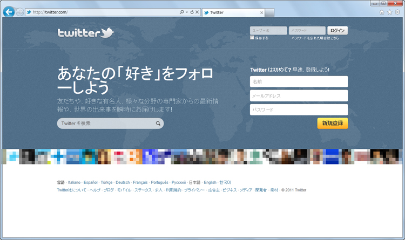Go back with the browser back arrow

[9, 12]
